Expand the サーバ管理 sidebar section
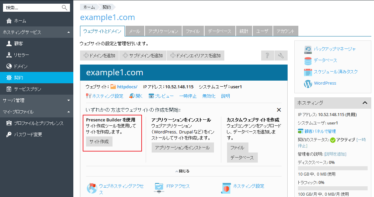The height and width of the screenshot is (197, 374). pyautogui.click(x=68, y=100)
